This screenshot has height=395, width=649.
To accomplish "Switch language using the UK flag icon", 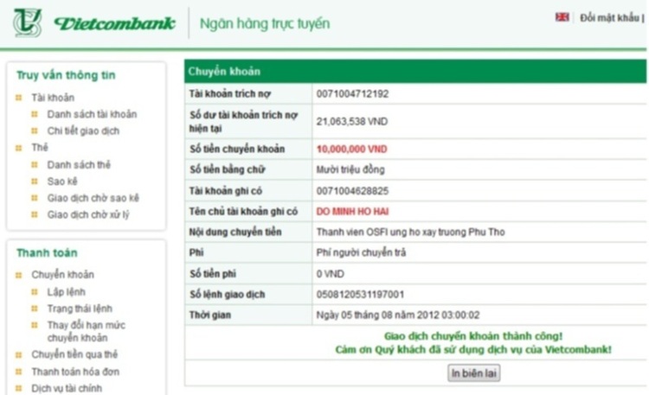I will pos(562,17).
